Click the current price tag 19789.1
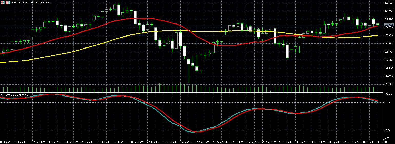This screenshot has width=395, height=144. 389,25
